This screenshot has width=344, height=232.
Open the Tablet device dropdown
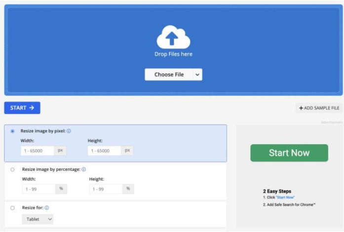click(37, 219)
